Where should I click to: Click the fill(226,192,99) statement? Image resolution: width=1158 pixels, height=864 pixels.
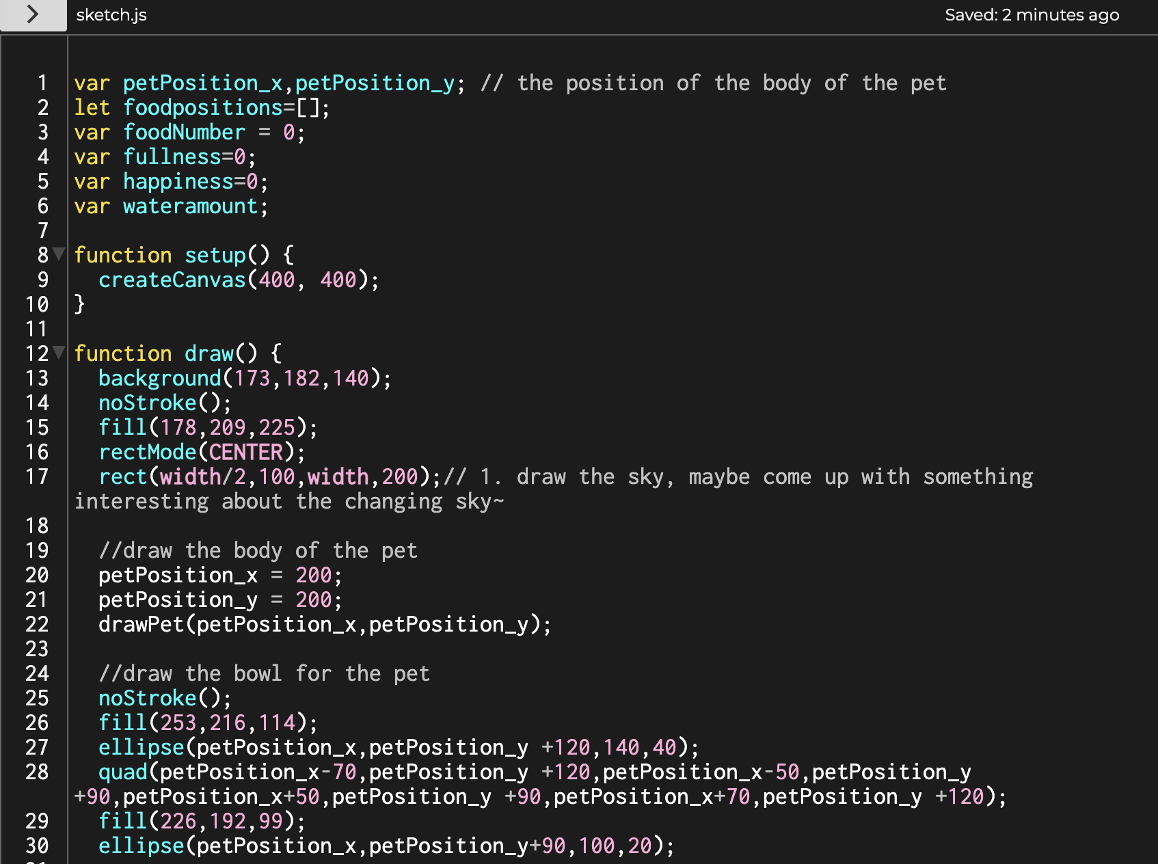point(202,822)
